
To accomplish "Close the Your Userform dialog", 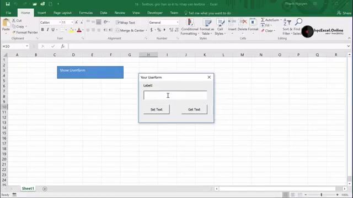I will click(209, 77).
